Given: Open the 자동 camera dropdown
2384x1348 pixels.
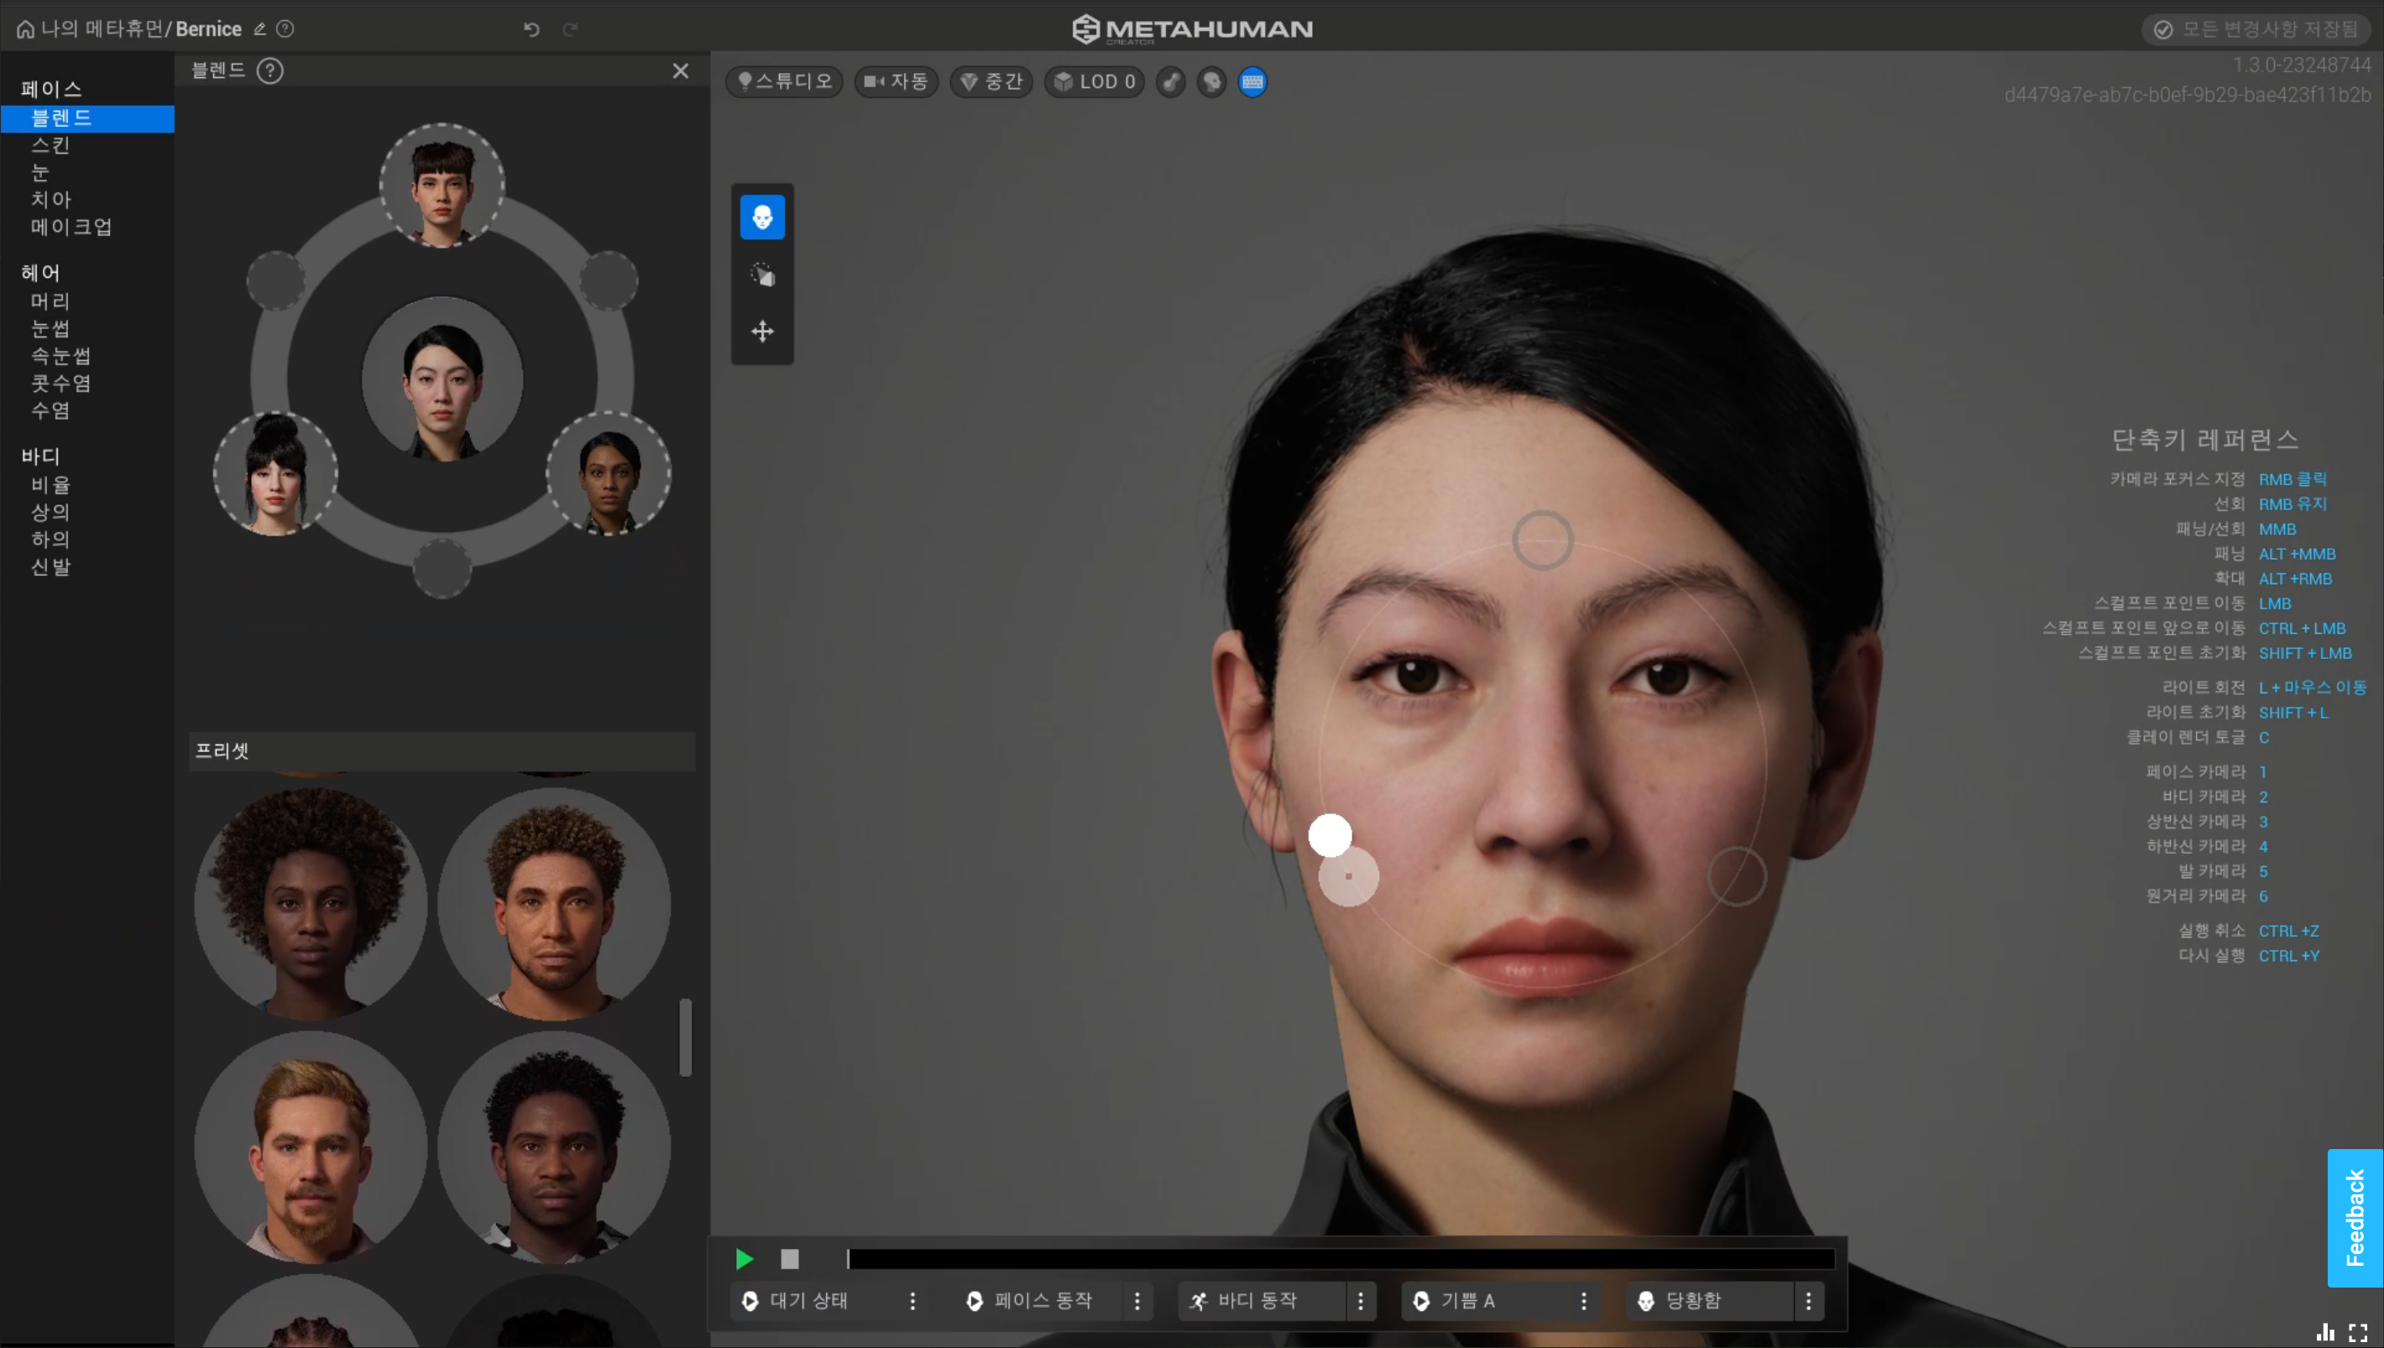Looking at the screenshot, I should [896, 81].
